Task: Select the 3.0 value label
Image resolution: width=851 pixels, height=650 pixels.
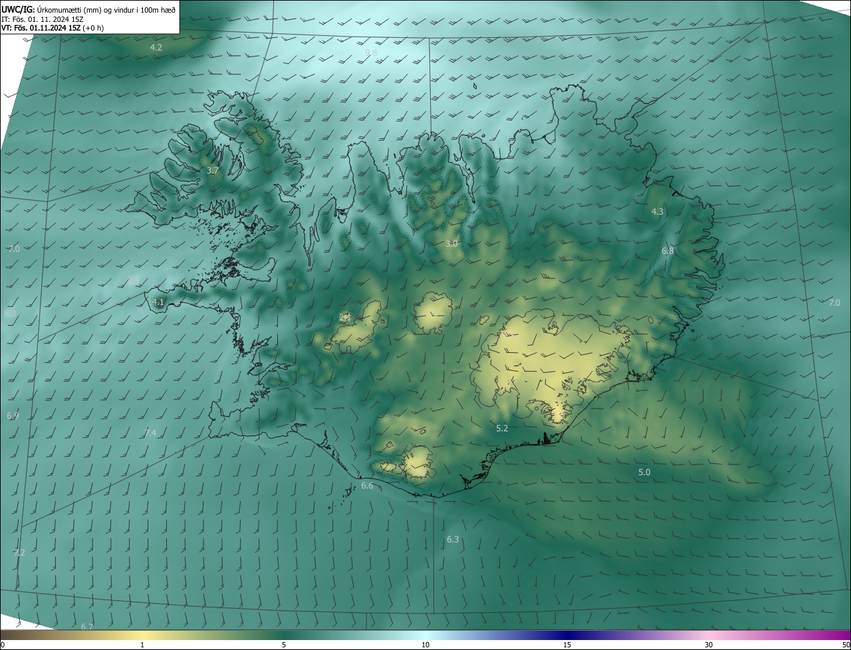Action: (451, 243)
